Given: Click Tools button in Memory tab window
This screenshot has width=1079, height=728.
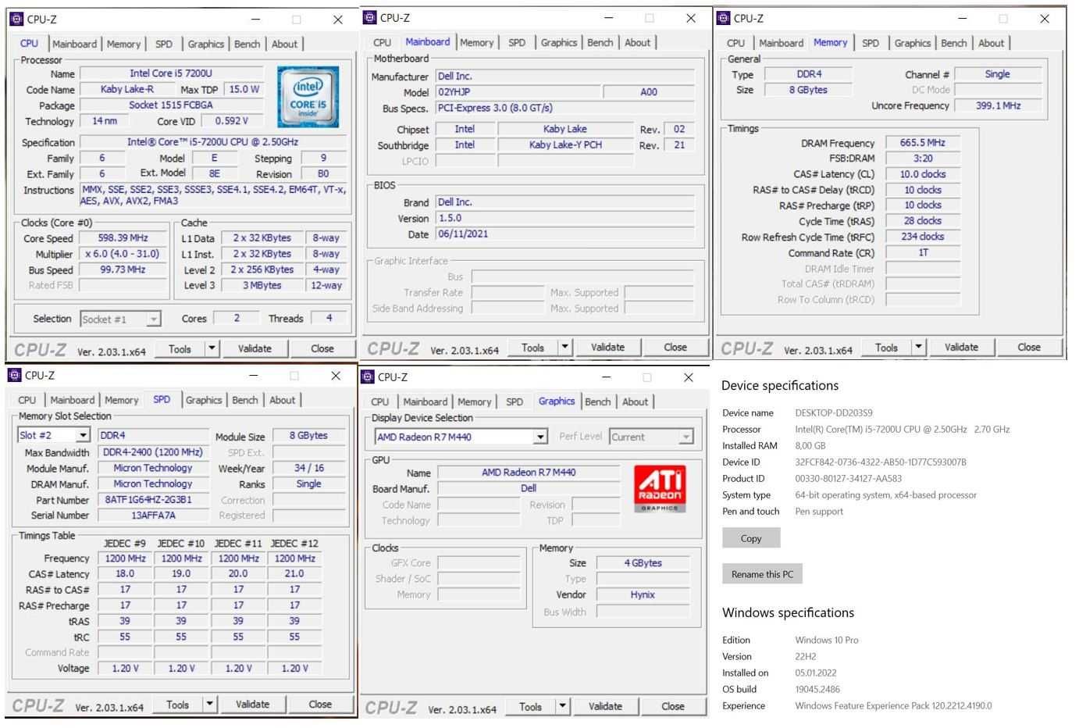Looking at the screenshot, I should click(x=886, y=347).
